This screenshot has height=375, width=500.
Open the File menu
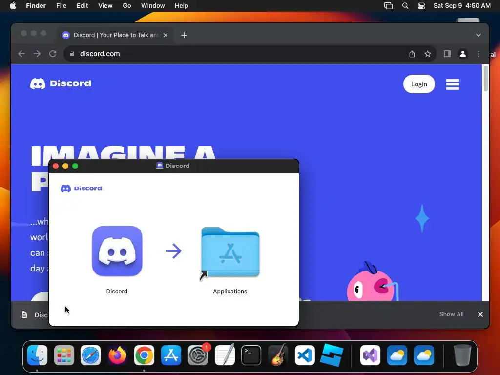tap(61, 6)
